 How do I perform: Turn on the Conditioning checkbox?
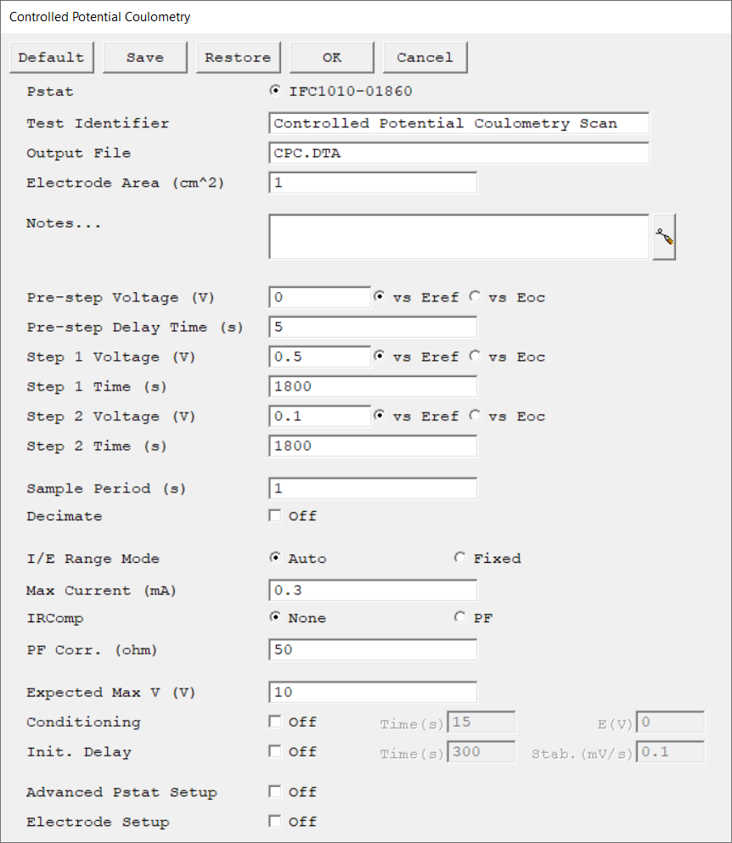(x=275, y=722)
